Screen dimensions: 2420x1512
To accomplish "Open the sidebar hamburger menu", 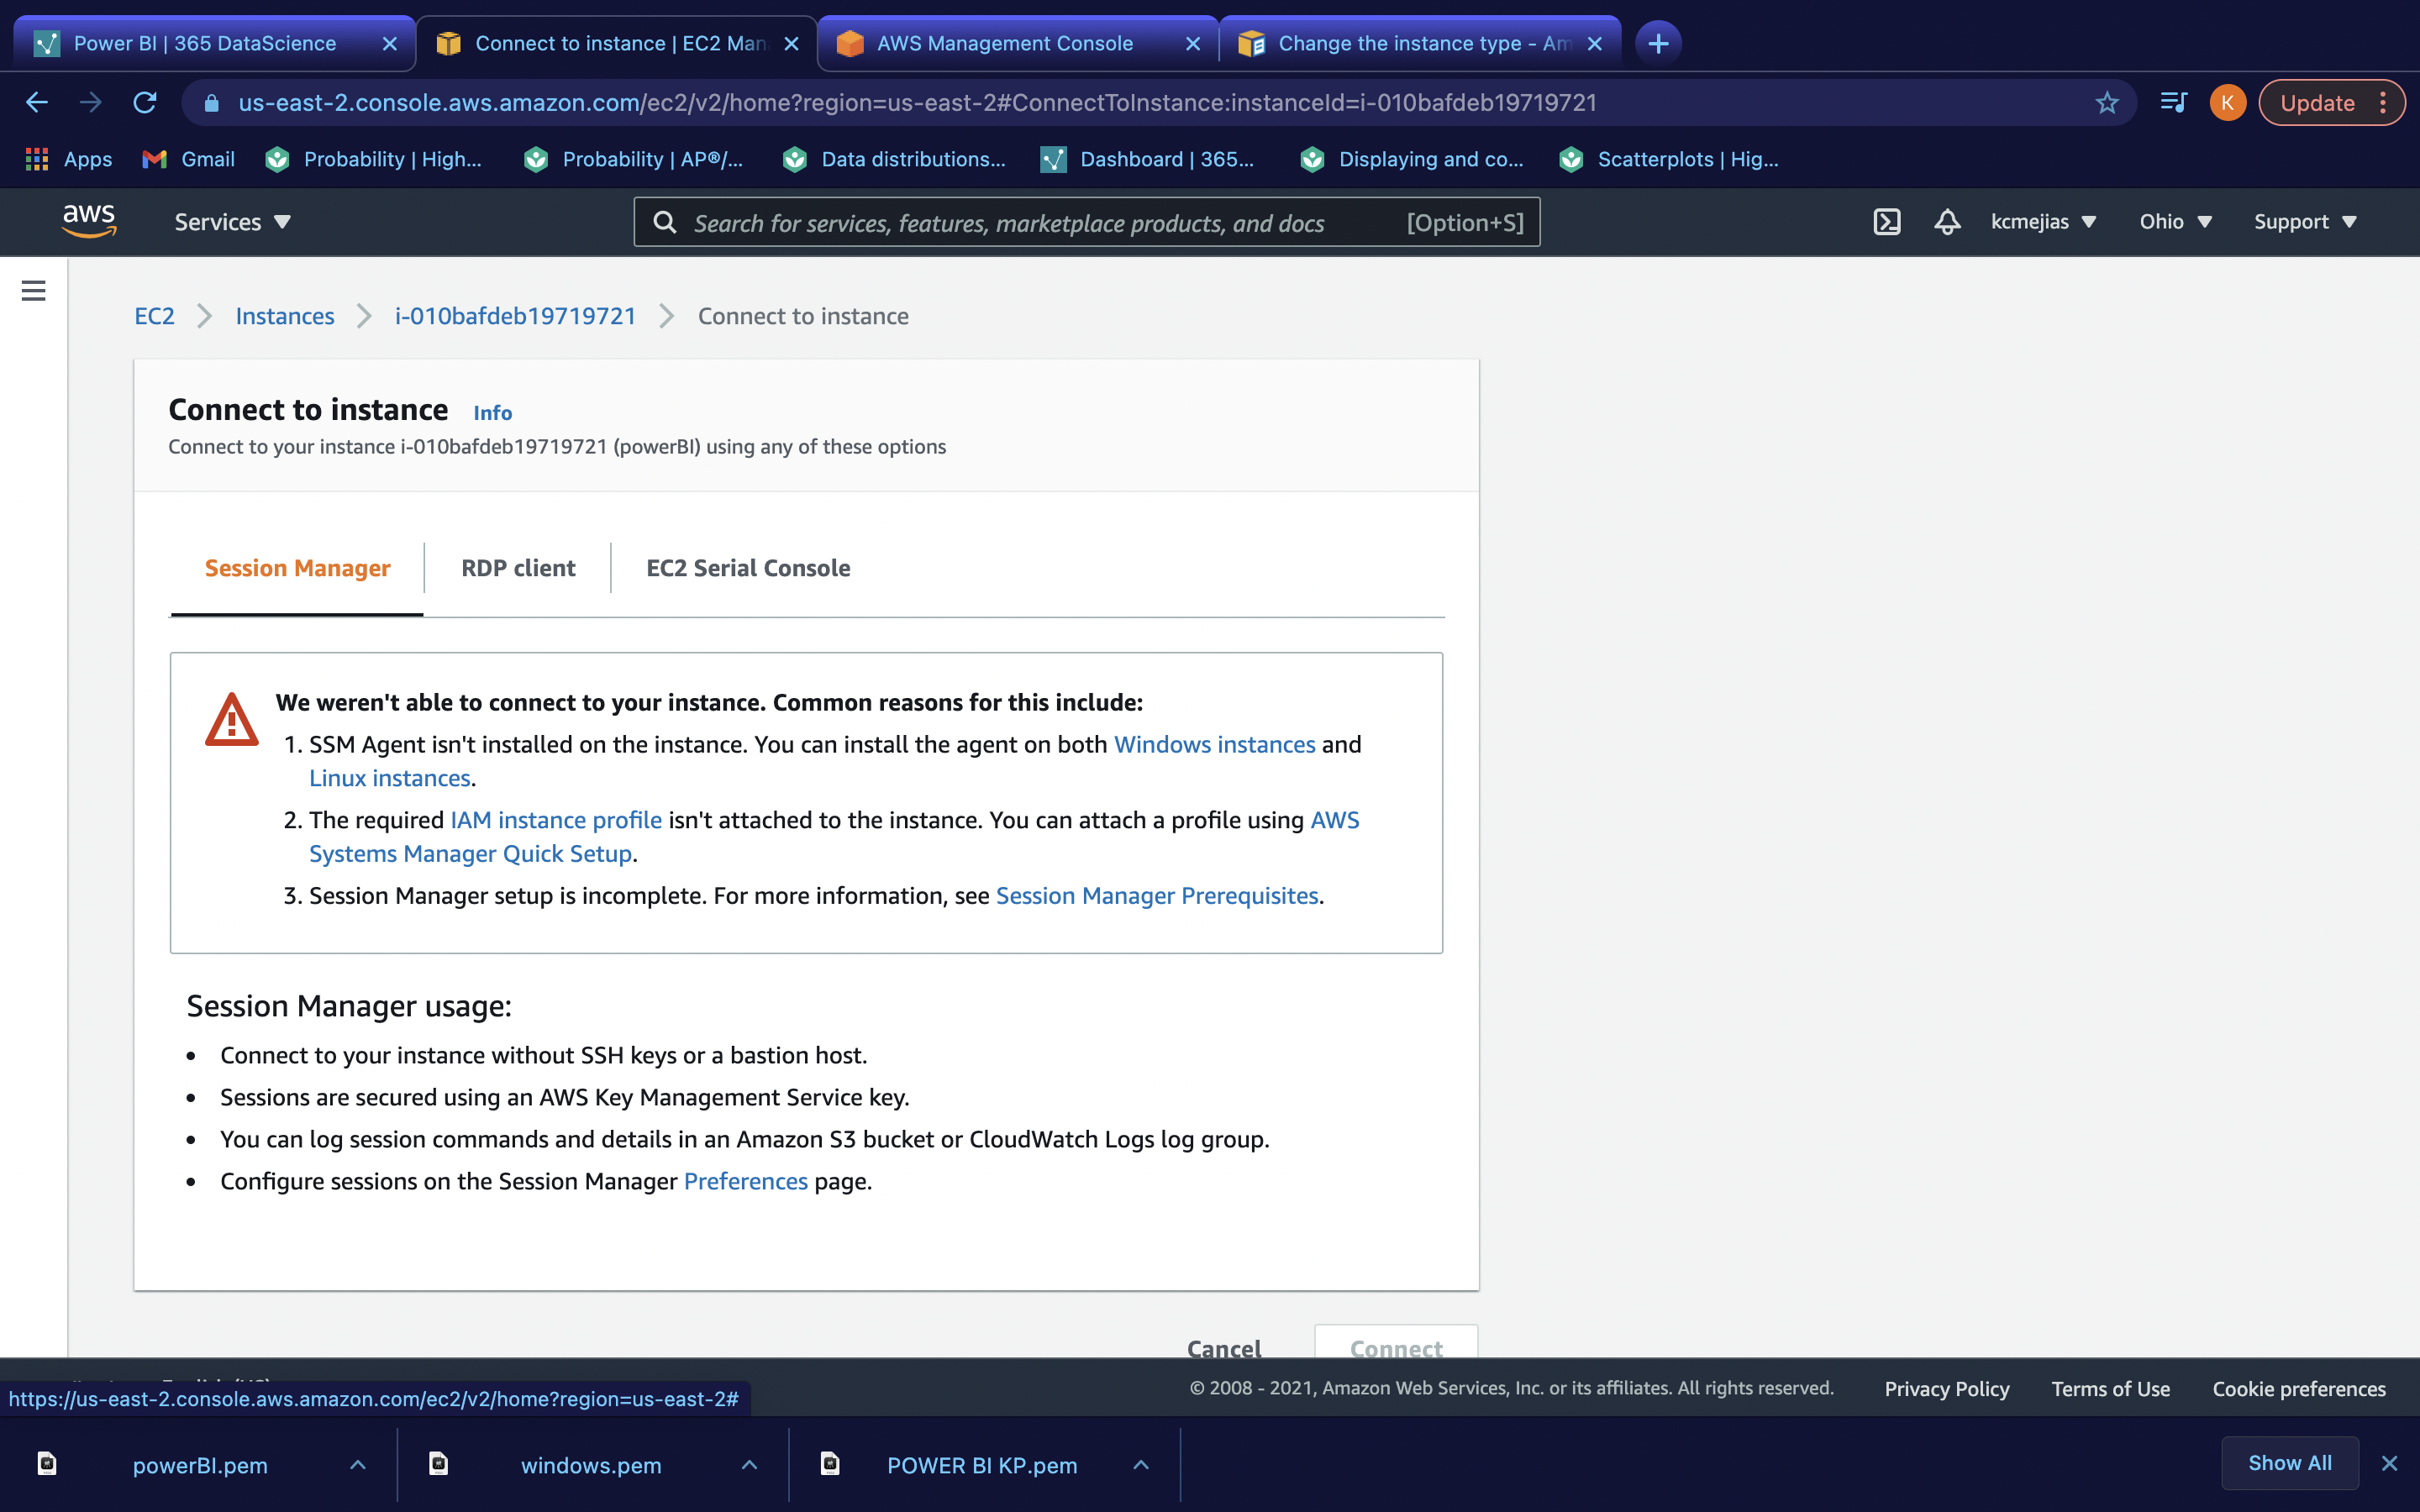I will click(33, 290).
